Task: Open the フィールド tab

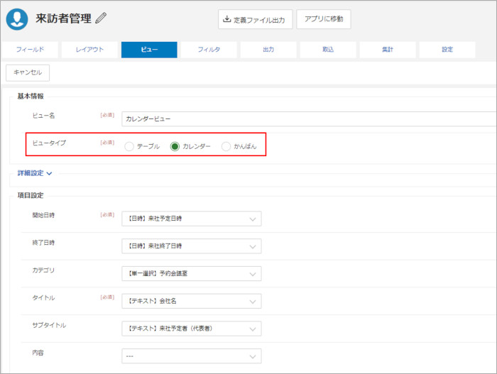Action: pos(30,50)
